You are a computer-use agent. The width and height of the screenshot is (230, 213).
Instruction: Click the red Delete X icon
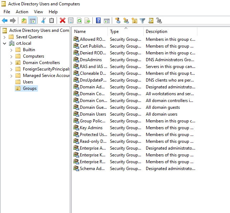pos(62,20)
